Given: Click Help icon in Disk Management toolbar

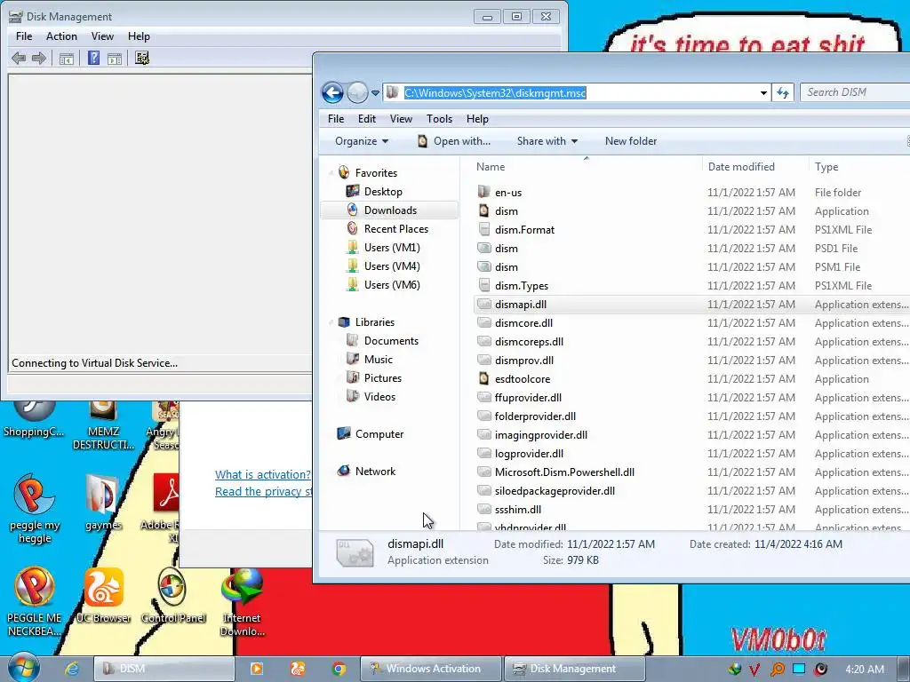Looking at the screenshot, I should [93, 58].
